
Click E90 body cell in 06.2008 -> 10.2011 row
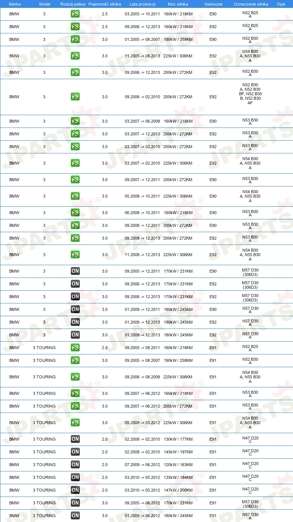point(213,213)
